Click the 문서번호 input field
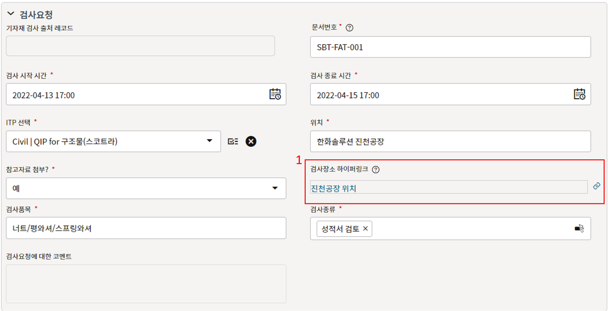The width and height of the screenshot is (610, 311). tap(450, 47)
